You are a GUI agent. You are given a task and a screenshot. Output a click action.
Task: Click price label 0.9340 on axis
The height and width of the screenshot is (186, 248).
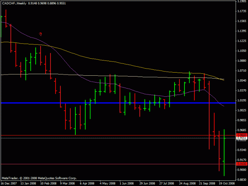[x=242, y=150]
